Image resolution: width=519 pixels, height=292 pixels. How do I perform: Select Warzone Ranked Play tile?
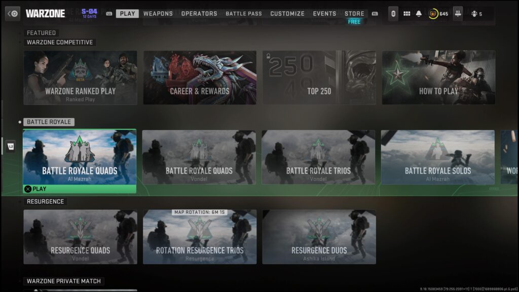point(80,78)
